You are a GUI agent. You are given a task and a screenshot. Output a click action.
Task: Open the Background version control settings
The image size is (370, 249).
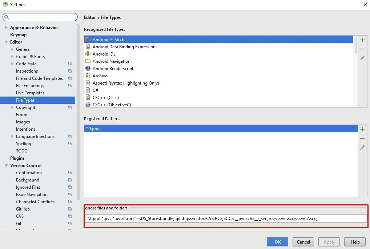pyautogui.click(x=28, y=180)
